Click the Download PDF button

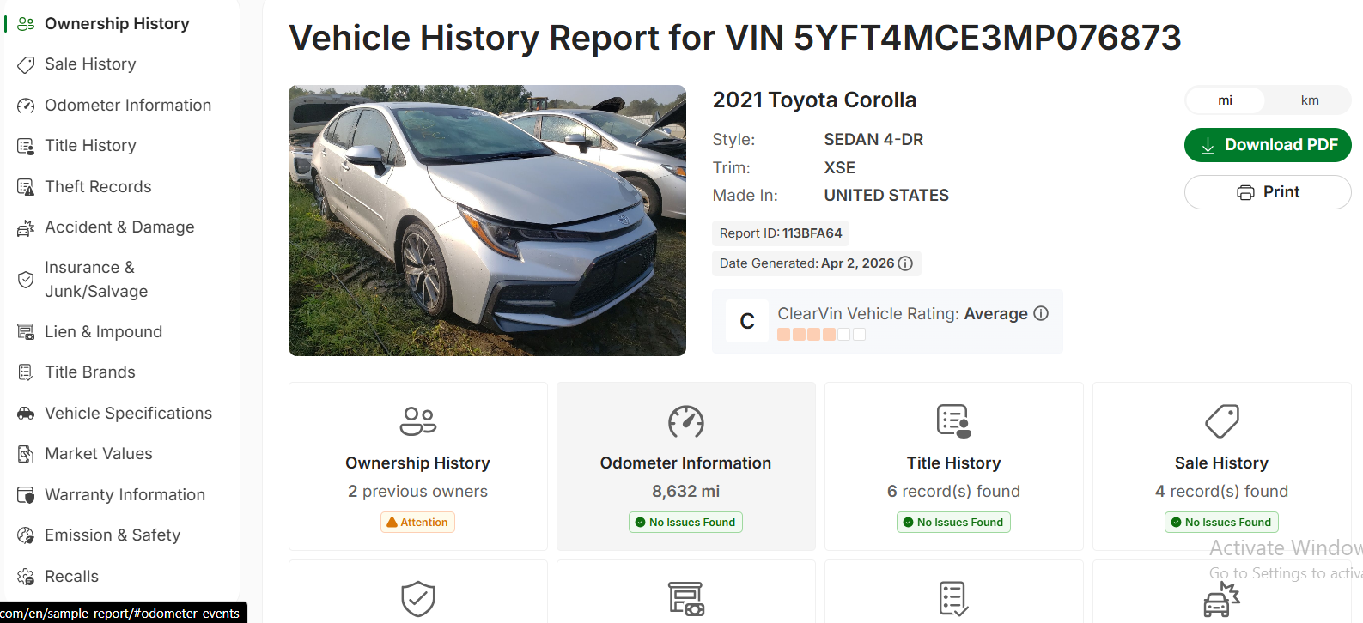pos(1268,145)
